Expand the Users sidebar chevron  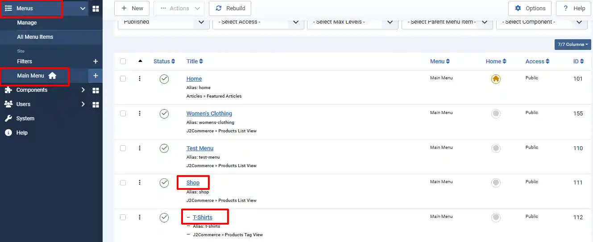coord(83,104)
